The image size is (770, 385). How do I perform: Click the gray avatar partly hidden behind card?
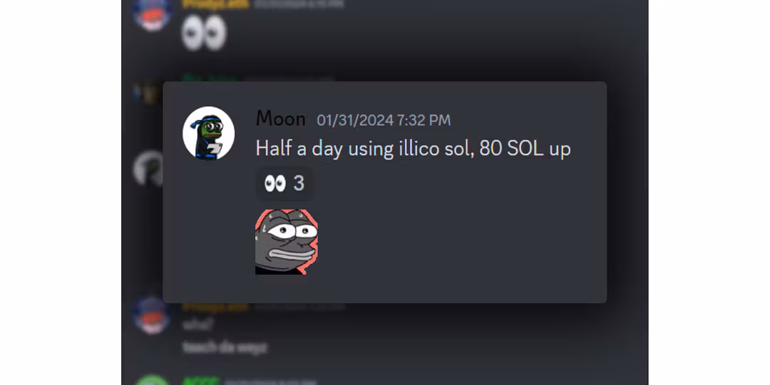(148, 168)
